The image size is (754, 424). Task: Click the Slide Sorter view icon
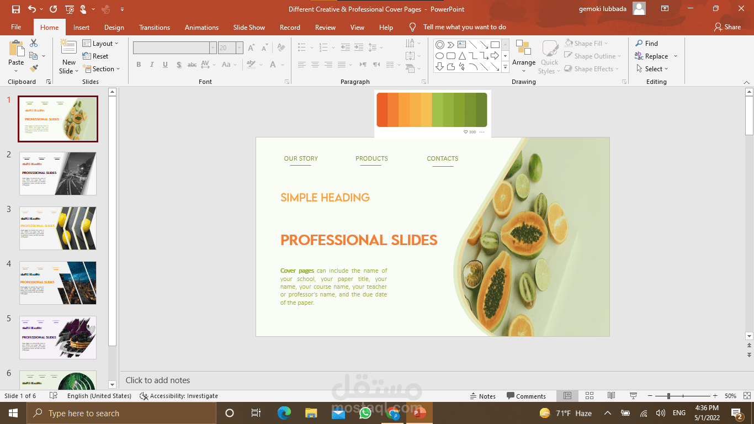pyautogui.click(x=589, y=396)
